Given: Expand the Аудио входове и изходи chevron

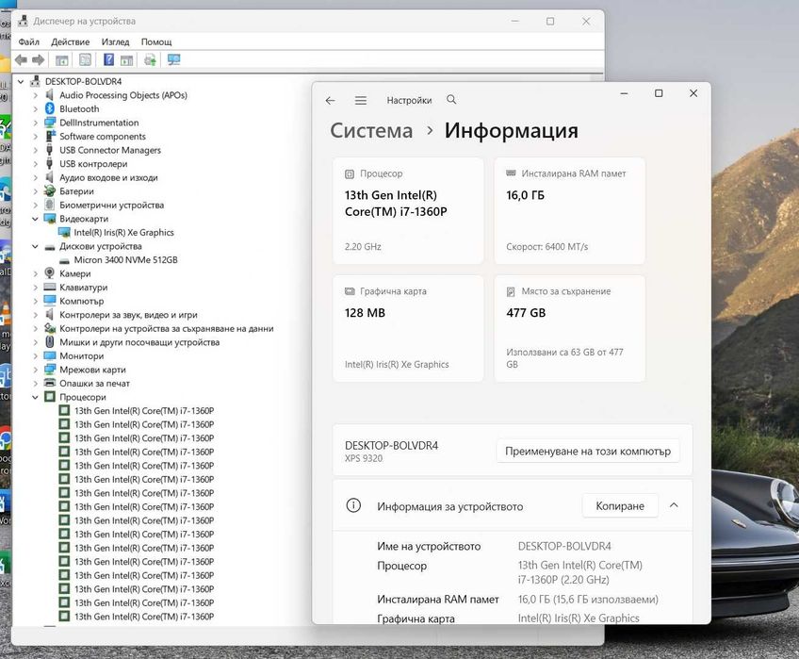Looking at the screenshot, I should point(35,178).
